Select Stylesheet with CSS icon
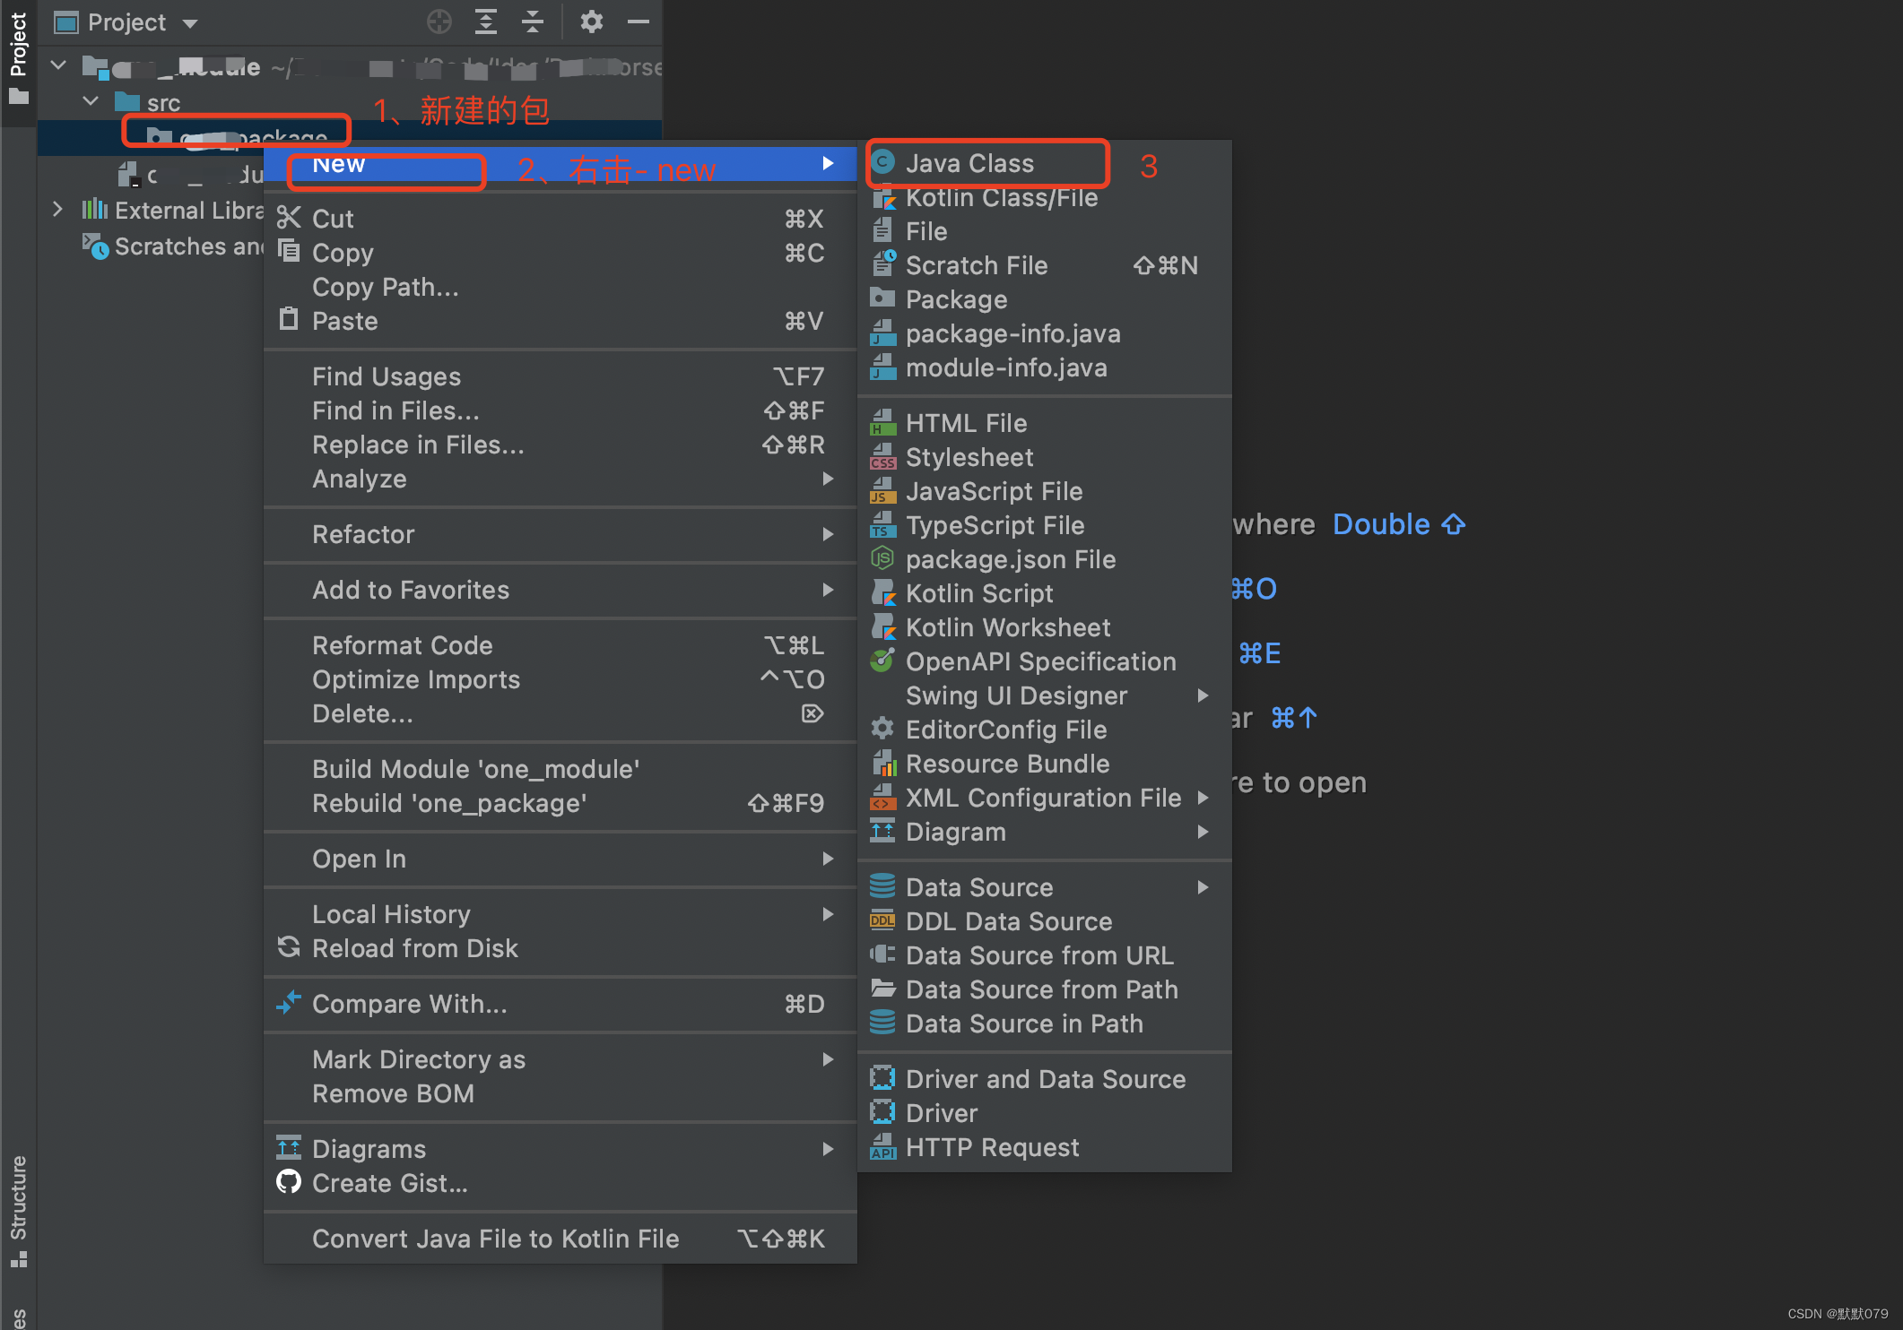Viewport: 1903px width, 1330px height. tap(969, 457)
